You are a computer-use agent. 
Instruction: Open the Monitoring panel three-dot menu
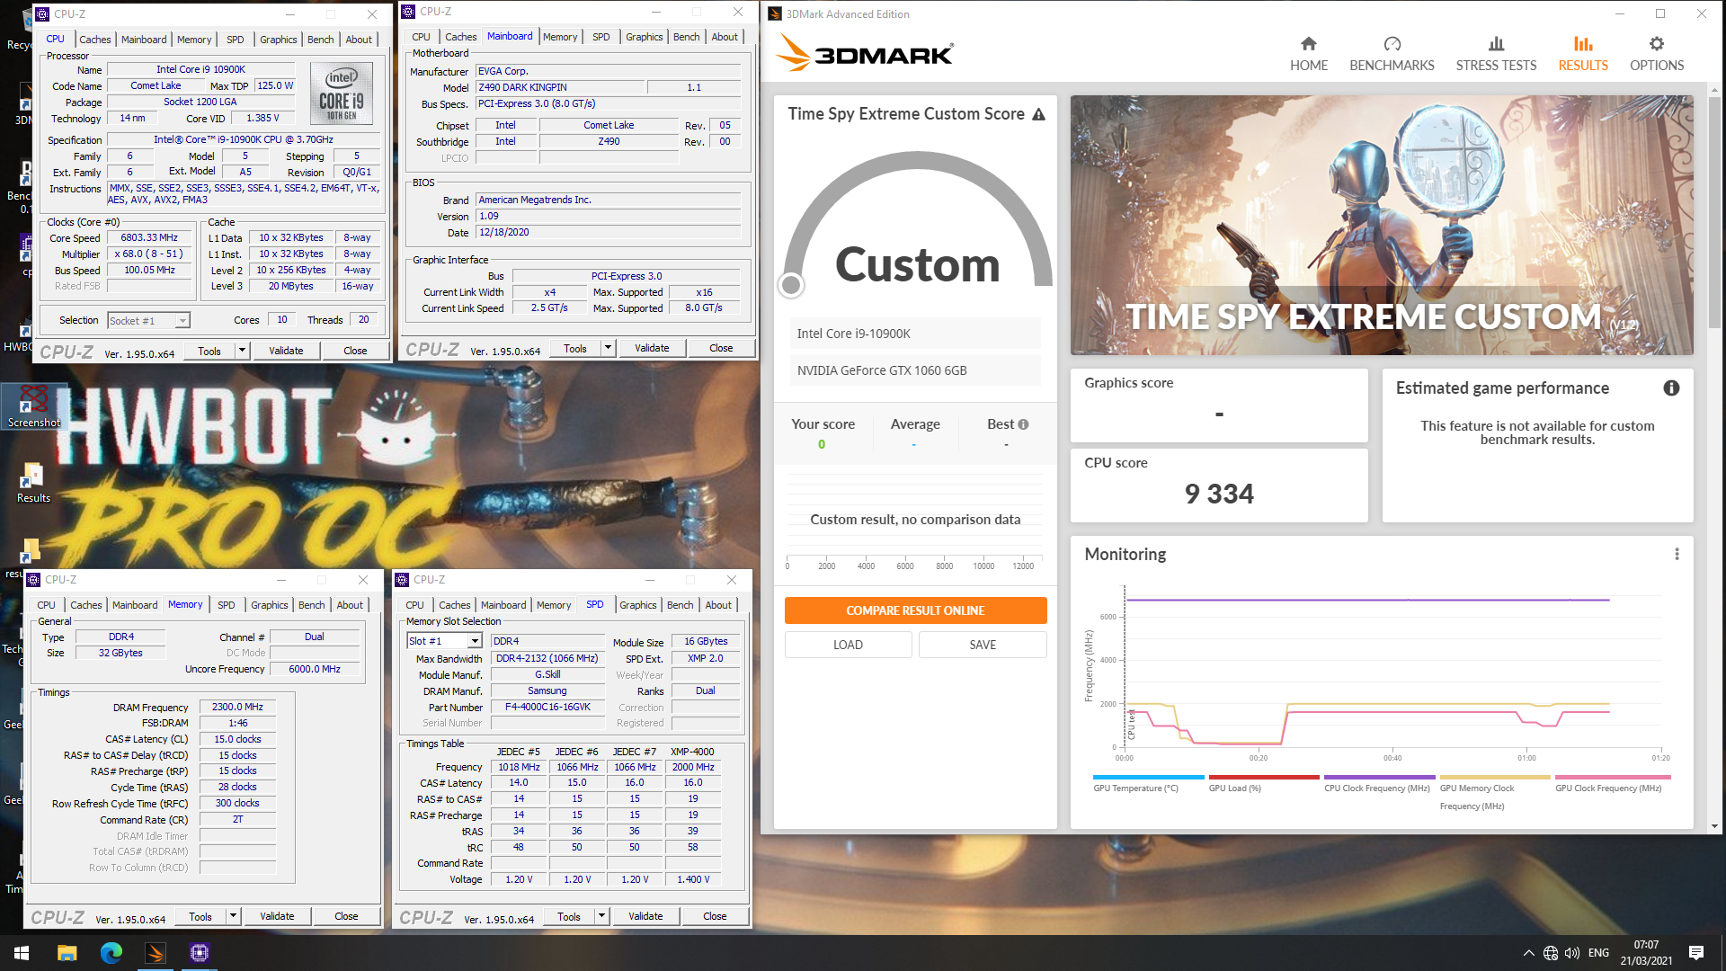pos(1677,555)
